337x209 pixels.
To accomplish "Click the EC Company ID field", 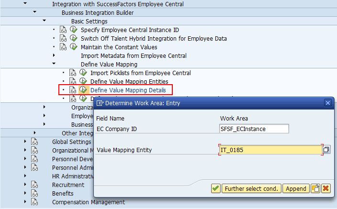I will 254,129.
